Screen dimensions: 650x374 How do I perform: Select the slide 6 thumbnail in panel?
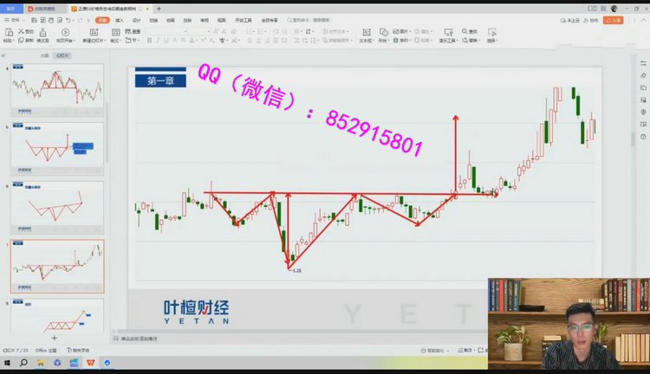coord(57,207)
